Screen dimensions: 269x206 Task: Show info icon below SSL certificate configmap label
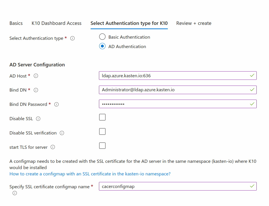(x=15, y=193)
